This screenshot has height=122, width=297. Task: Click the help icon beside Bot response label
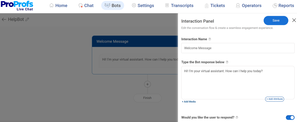pos(227,62)
